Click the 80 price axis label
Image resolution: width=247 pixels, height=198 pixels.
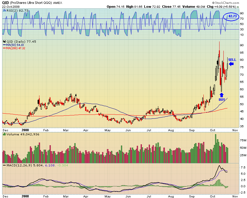[242, 60]
